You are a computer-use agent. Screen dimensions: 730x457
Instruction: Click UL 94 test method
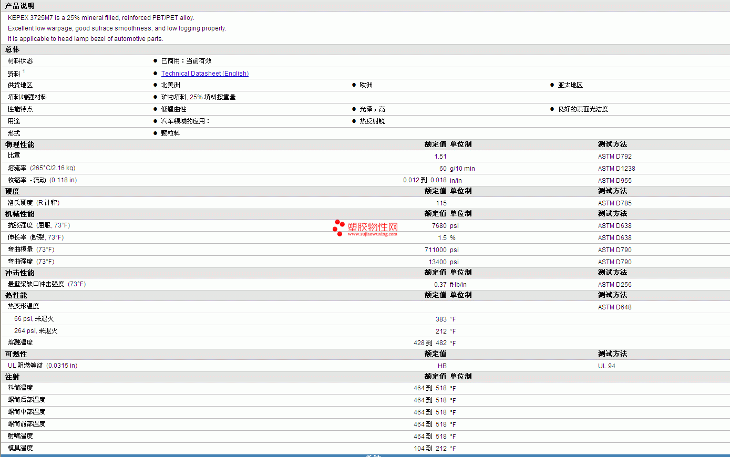pyautogui.click(x=606, y=366)
